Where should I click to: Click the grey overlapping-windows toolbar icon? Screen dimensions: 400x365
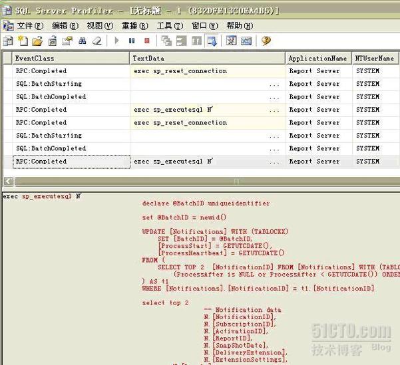[x=166, y=41]
